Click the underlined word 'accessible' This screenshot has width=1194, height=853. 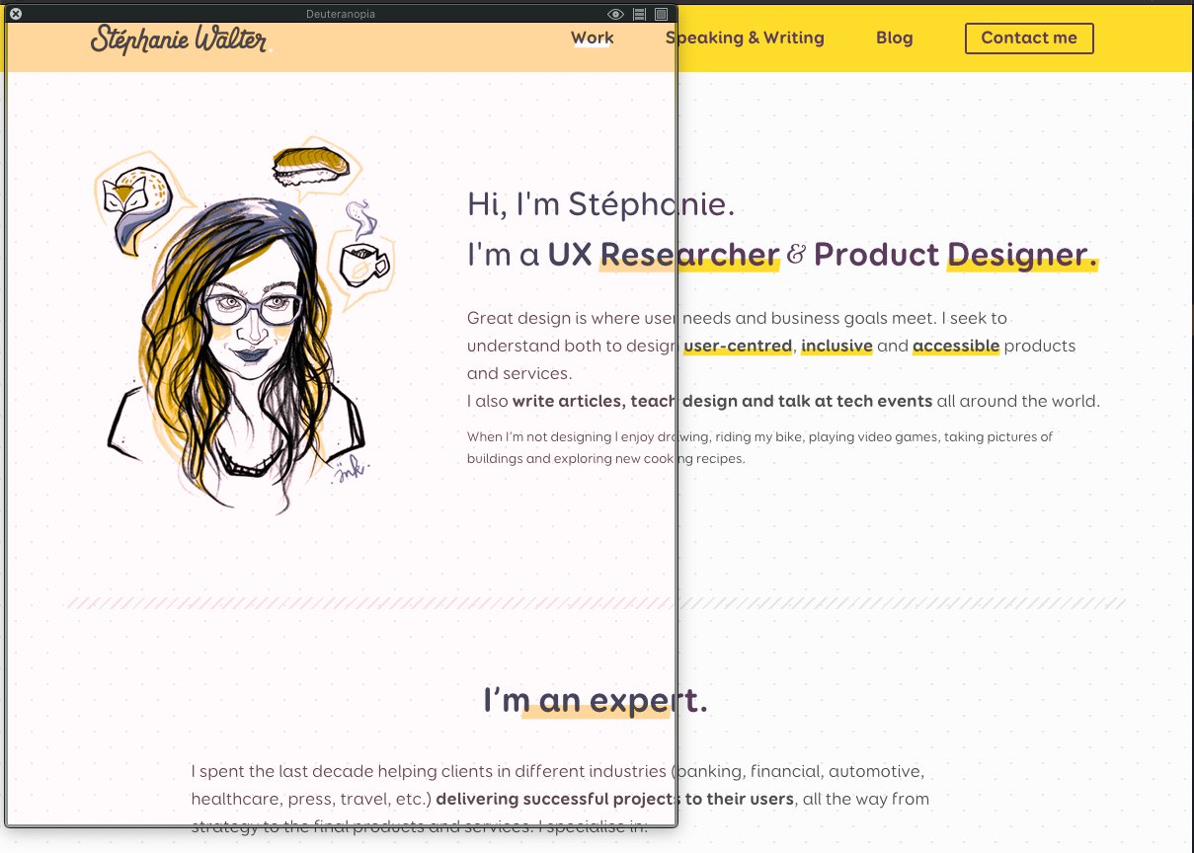point(956,346)
